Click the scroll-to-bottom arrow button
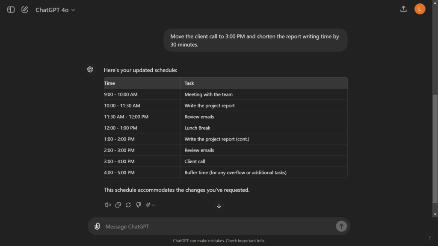 tap(219, 206)
